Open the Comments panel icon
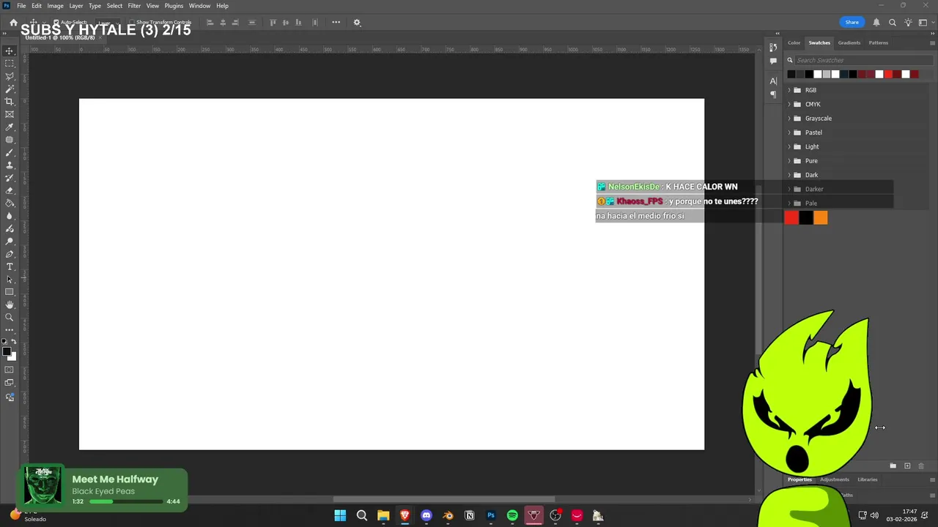 point(773,61)
